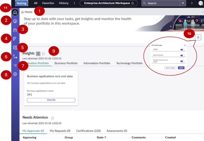
Task: Open the settings gear sidebar icon
Action: pos(15,74)
